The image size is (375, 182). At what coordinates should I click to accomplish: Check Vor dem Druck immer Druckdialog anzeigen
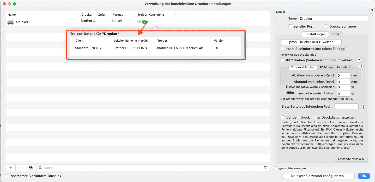(x=283, y=117)
